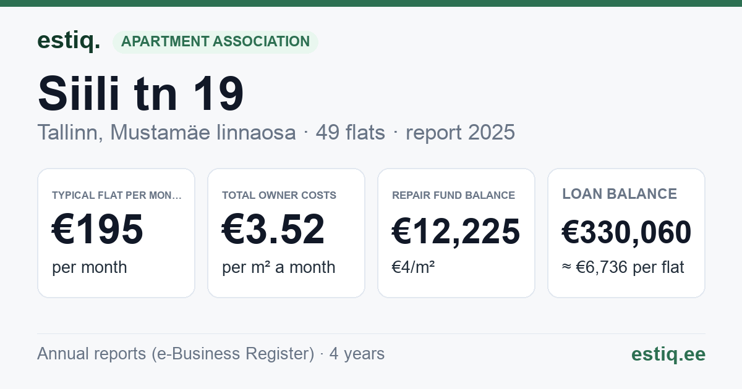The width and height of the screenshot is (742, 389).
Task: Open the estiq.ee link
Action: coord(668,354)
